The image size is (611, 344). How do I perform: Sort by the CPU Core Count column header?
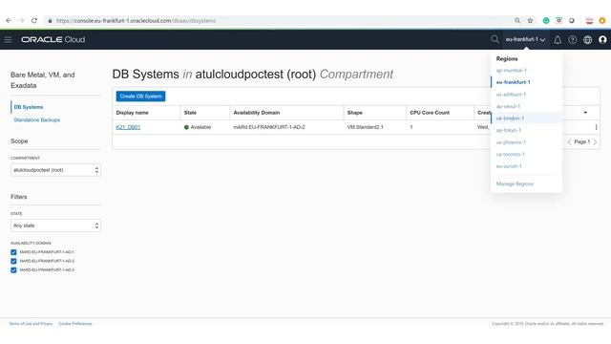(x=430, y=113)
